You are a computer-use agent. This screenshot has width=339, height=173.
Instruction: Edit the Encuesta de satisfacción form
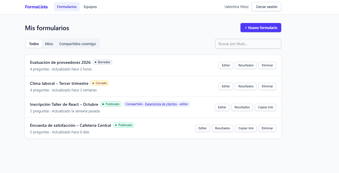(202, 128)
